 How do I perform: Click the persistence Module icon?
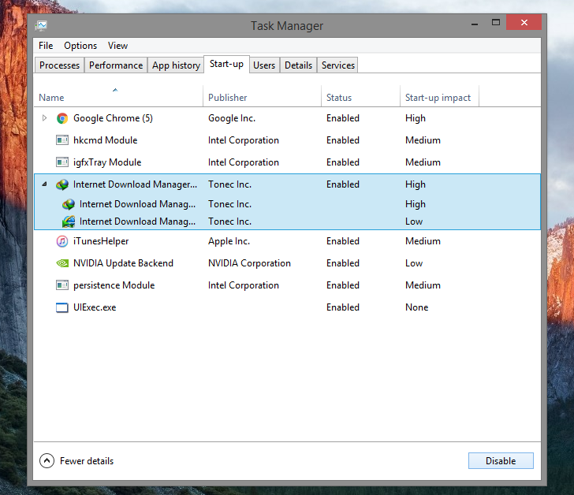[62, 285]
